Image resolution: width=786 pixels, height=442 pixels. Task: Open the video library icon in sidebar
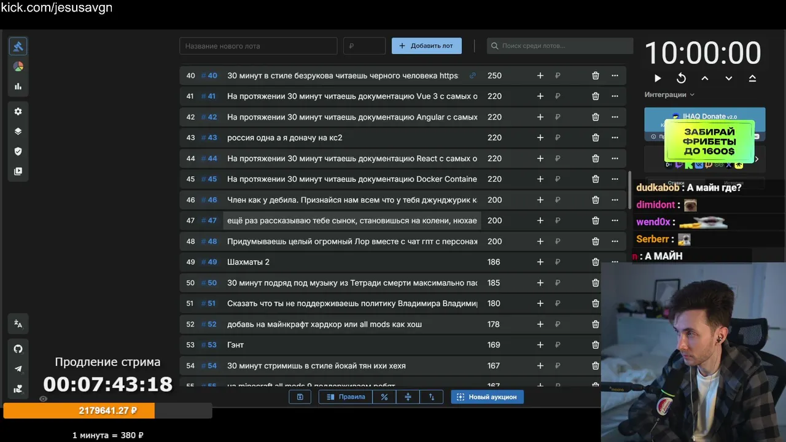pos(18,171)
